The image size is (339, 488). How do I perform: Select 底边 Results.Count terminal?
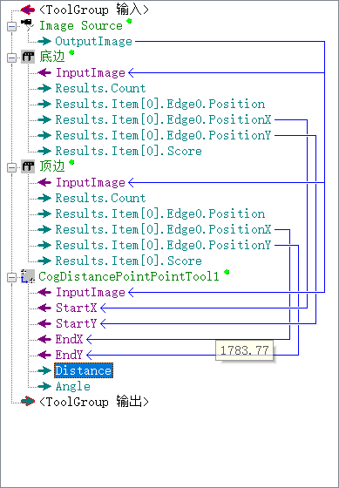coord(100,88)
